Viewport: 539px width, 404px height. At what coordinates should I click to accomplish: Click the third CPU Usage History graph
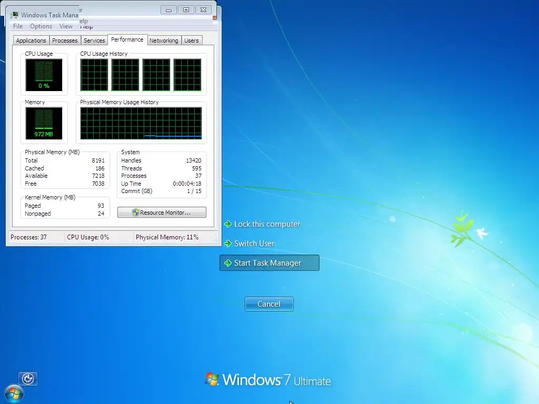pos(156,75)
